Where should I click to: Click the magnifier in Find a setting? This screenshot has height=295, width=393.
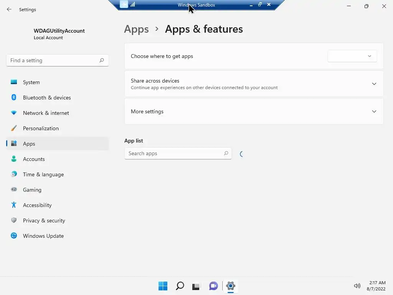(x=101, y=60)
